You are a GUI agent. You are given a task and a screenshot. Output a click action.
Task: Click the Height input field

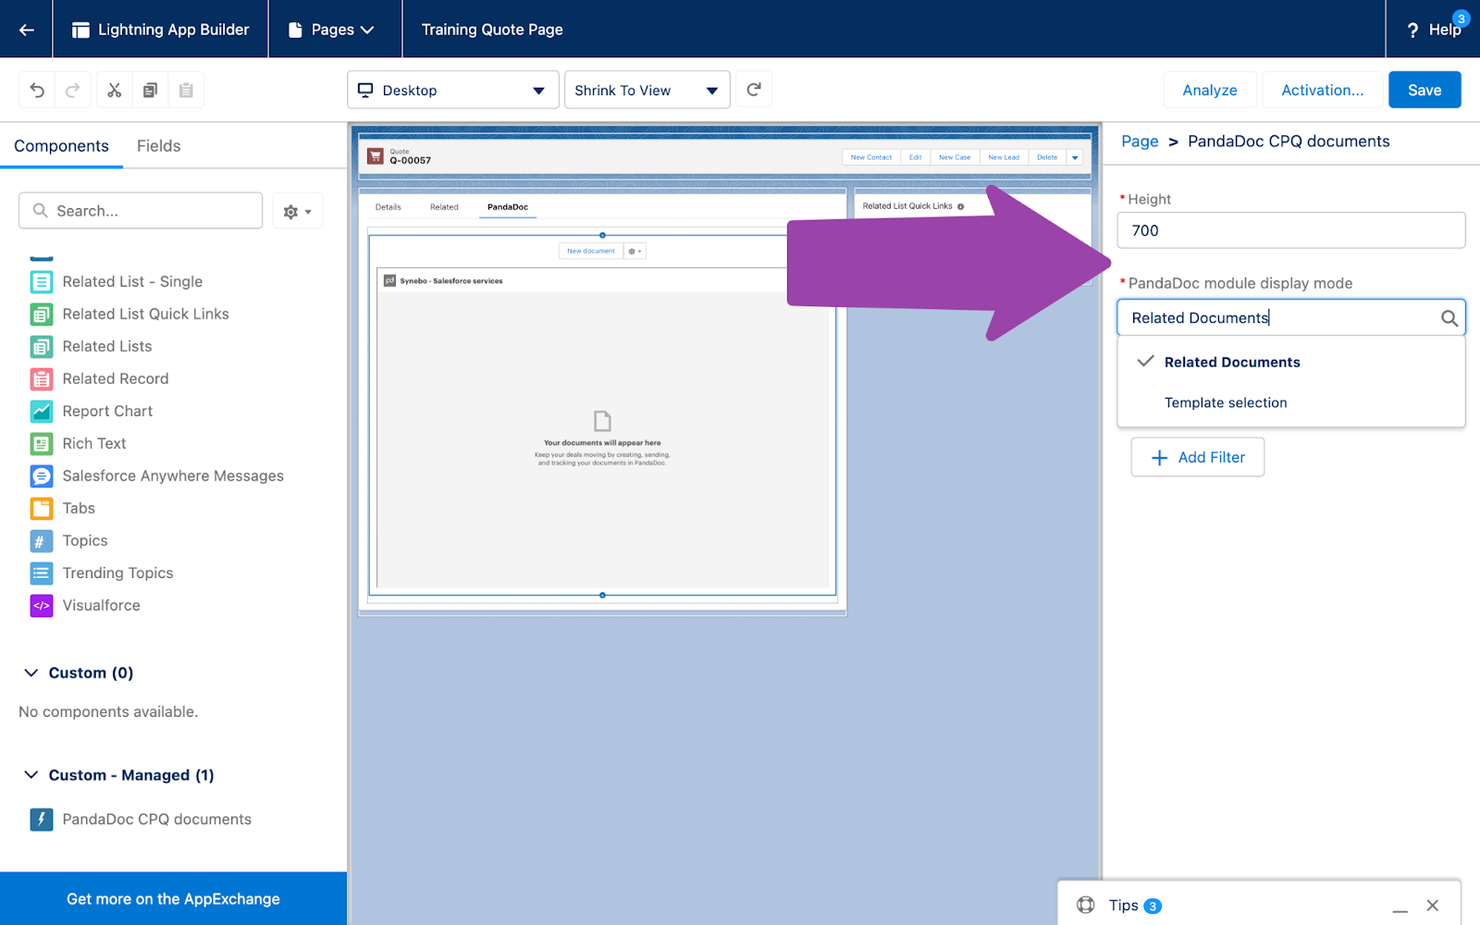point(1291,230)
